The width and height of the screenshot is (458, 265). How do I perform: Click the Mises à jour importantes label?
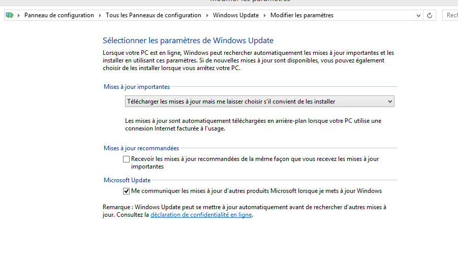[137, 87]
